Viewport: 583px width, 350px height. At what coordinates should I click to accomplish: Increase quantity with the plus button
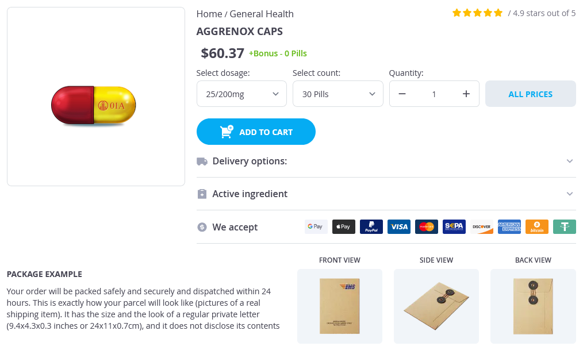coord(466,94)
